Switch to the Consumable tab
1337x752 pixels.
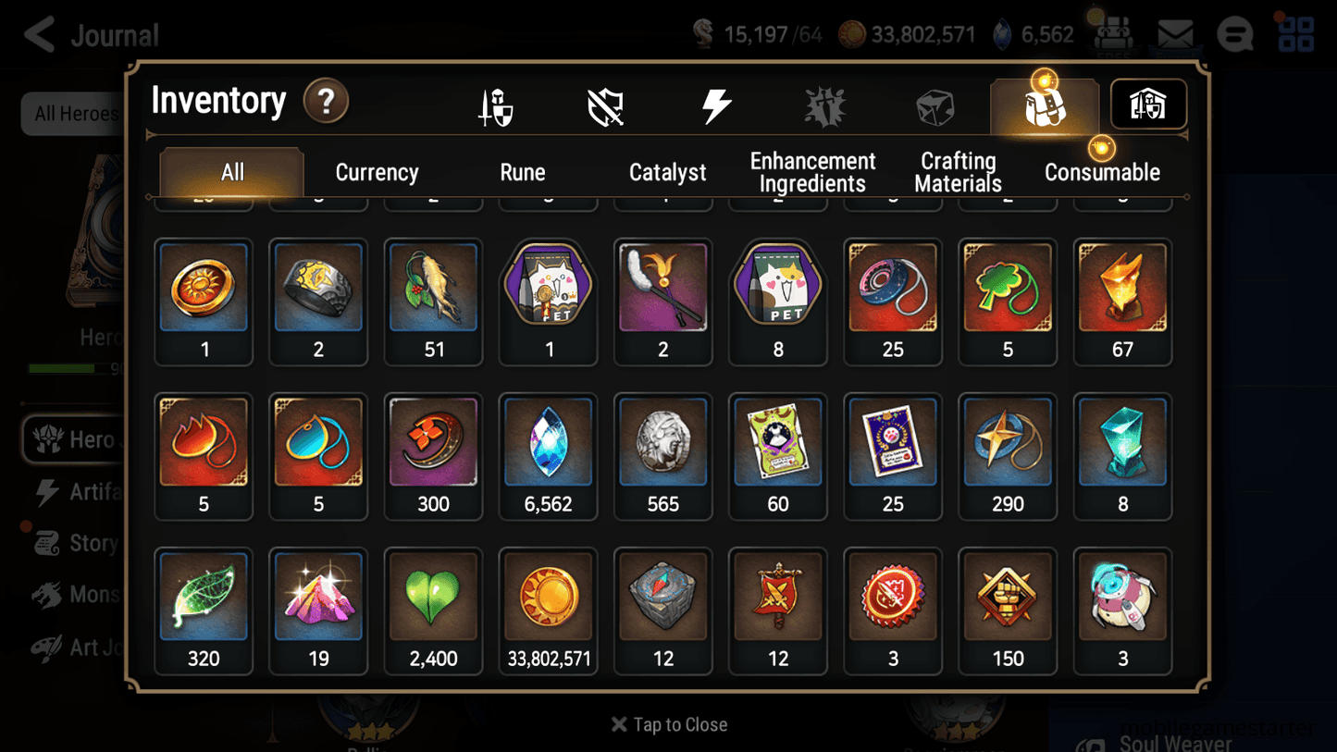(x=1102, y=172)
